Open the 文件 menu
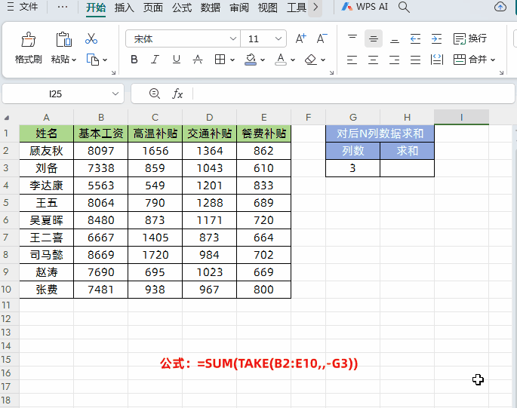This screenshot has width=517, height=408. (28, 7)
